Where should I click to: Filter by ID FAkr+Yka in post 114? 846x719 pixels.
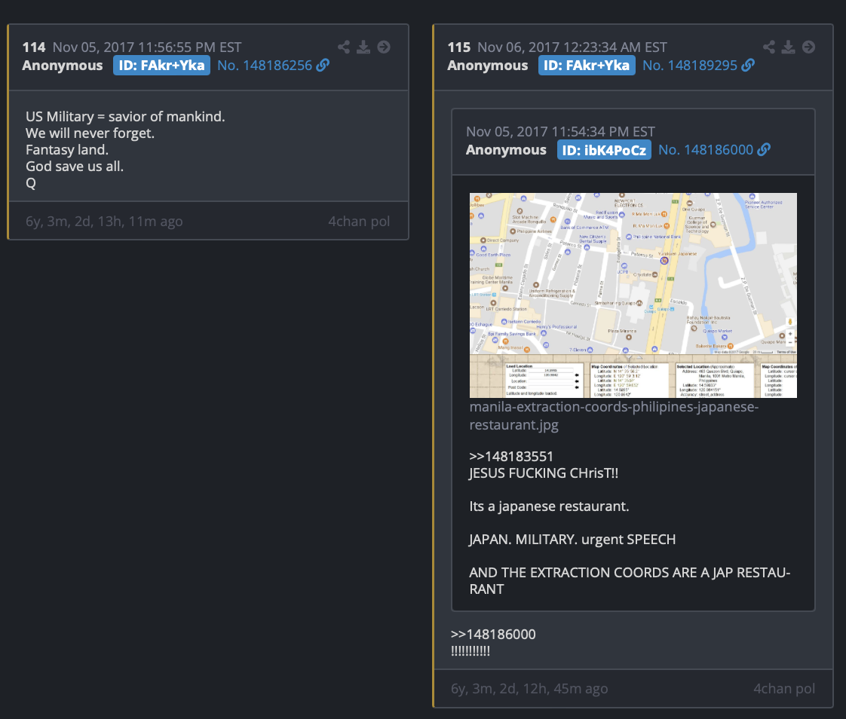tap(161, 66)
